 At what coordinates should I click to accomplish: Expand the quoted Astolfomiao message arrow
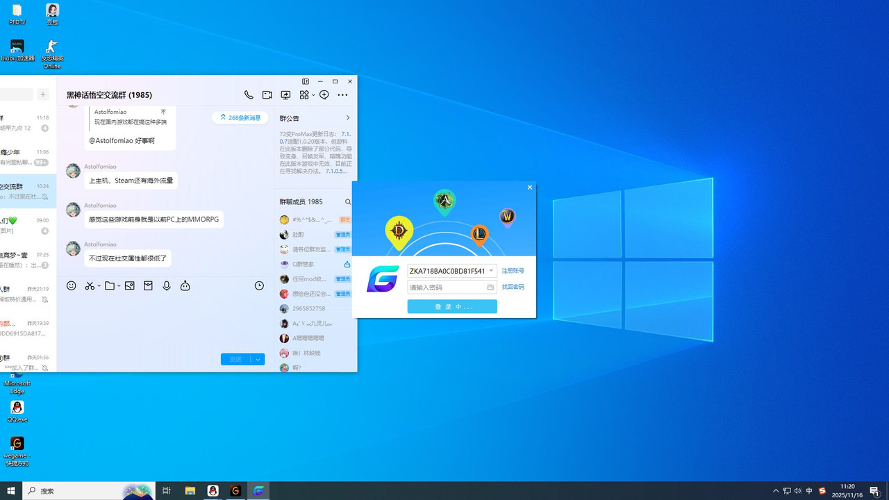point(163,112)
